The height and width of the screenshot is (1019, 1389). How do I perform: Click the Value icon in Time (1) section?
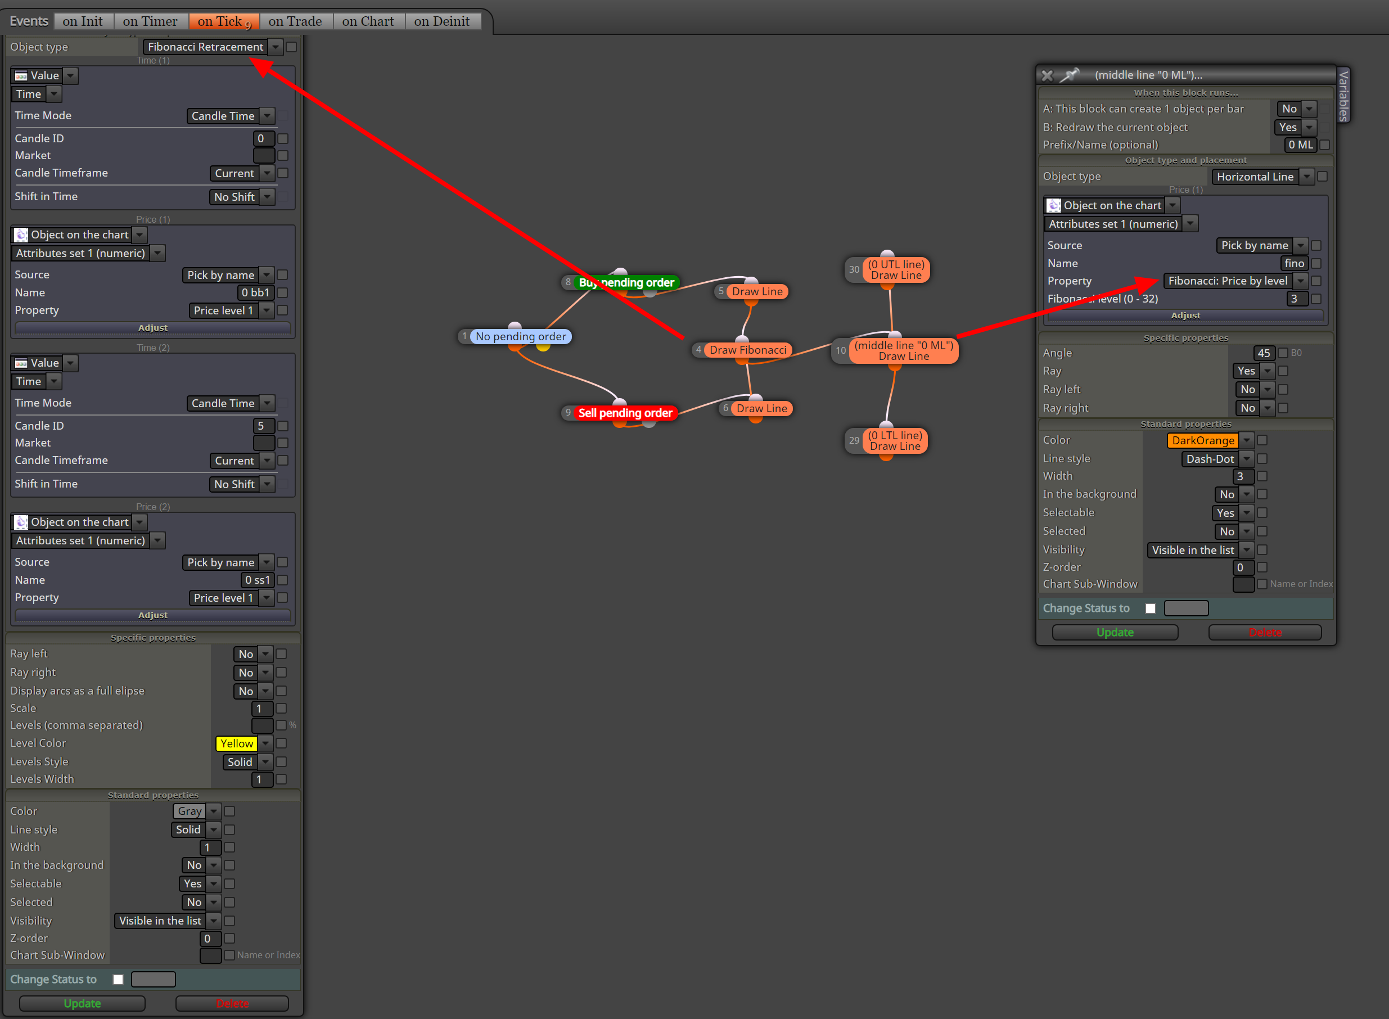21,75
